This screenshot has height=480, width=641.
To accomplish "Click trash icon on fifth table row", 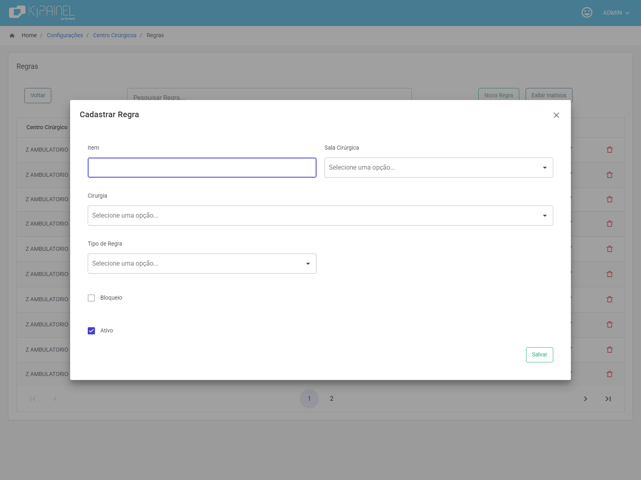I will coord(610,249).
